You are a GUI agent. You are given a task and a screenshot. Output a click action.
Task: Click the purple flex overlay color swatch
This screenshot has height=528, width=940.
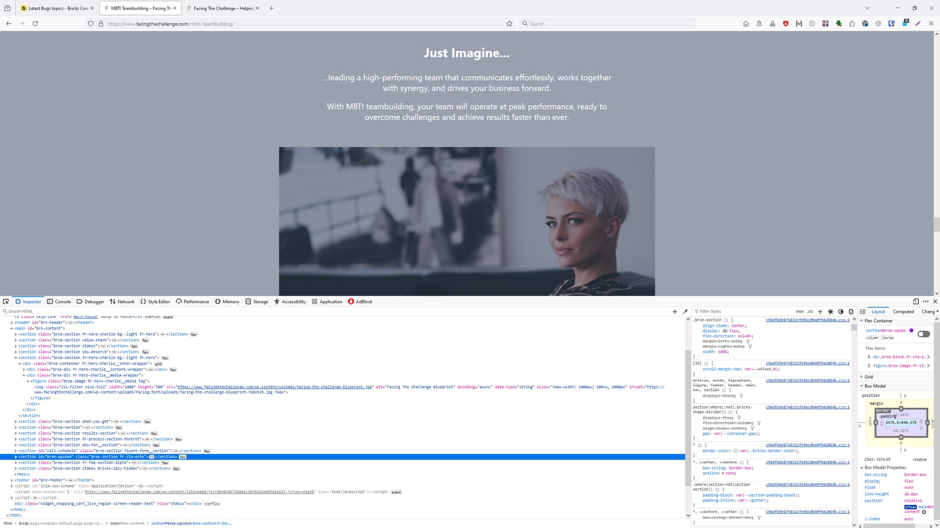pyautogui.click(x=911, y=330)
